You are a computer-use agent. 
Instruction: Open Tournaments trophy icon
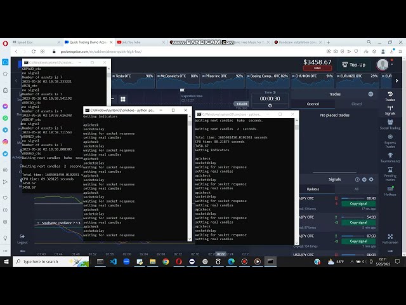click(x=390, y=155)
